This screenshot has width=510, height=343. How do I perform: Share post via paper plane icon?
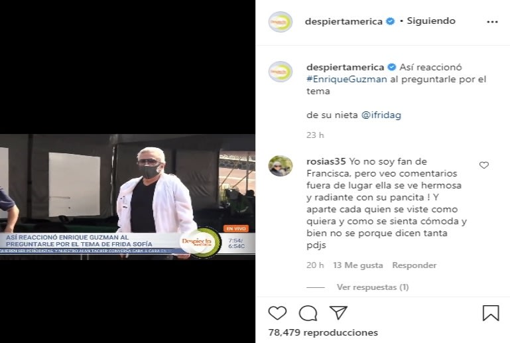(338, 312)
